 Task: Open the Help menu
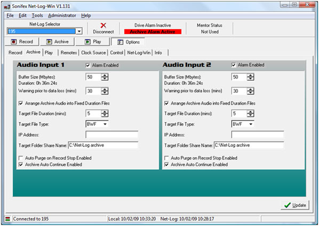click(86, 15)
